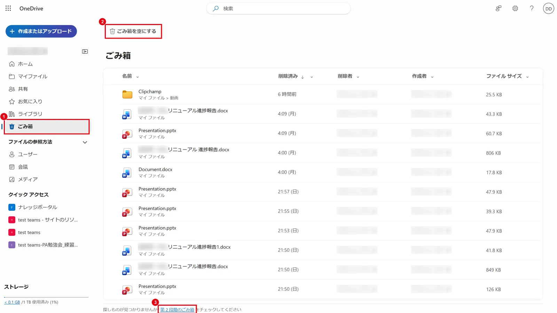This screenshot has height=313, width=557.
Task: Click the storage usage progress bar
Action: (46, 297)
